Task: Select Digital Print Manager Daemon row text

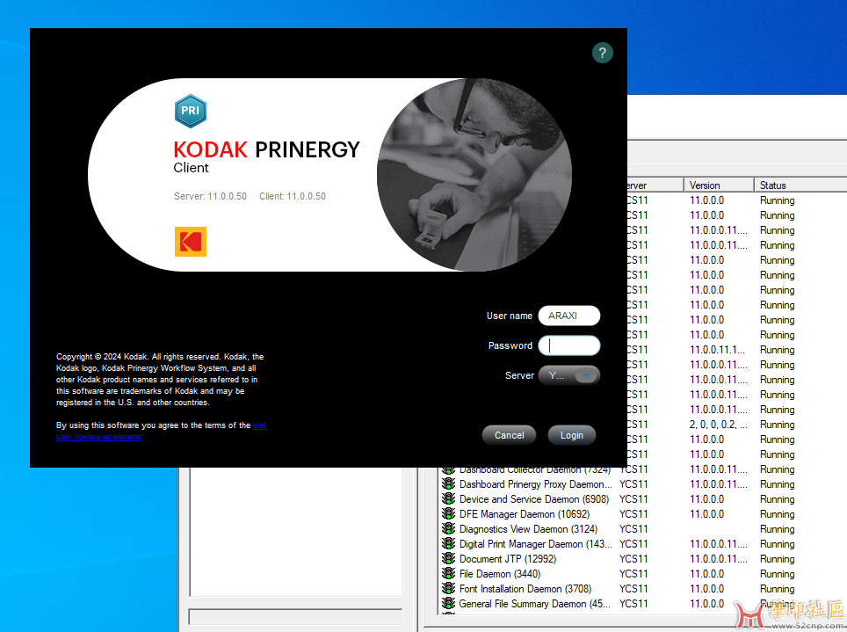Action: tap(536, 544)
